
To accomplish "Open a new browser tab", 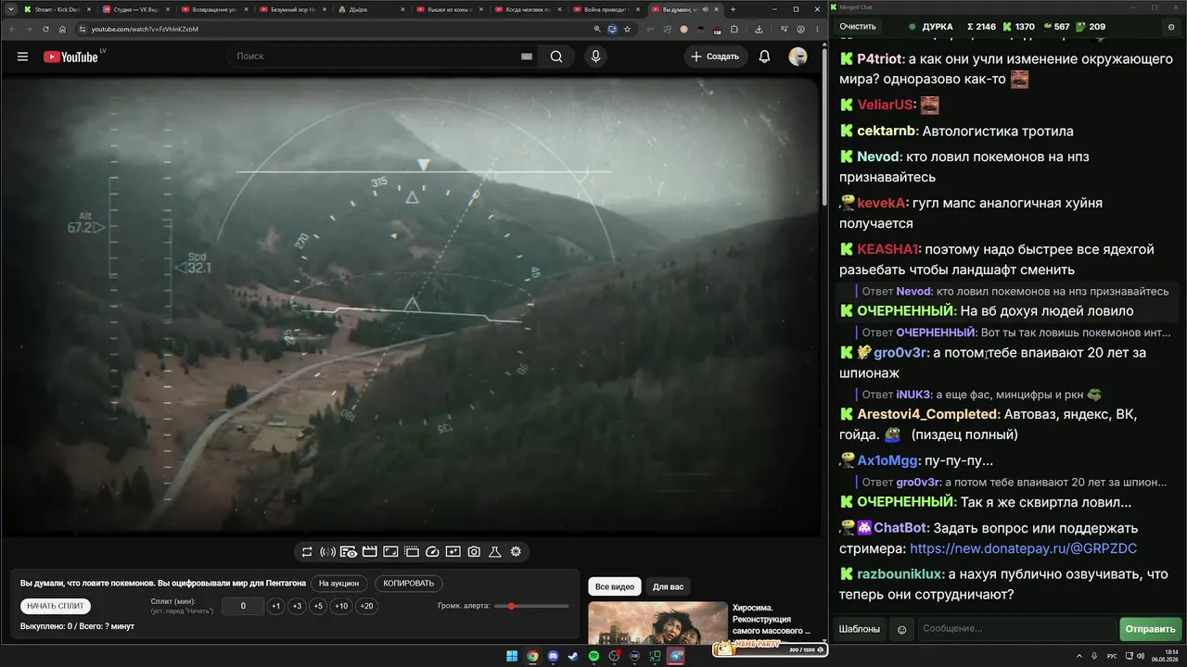I will (734, 9).
